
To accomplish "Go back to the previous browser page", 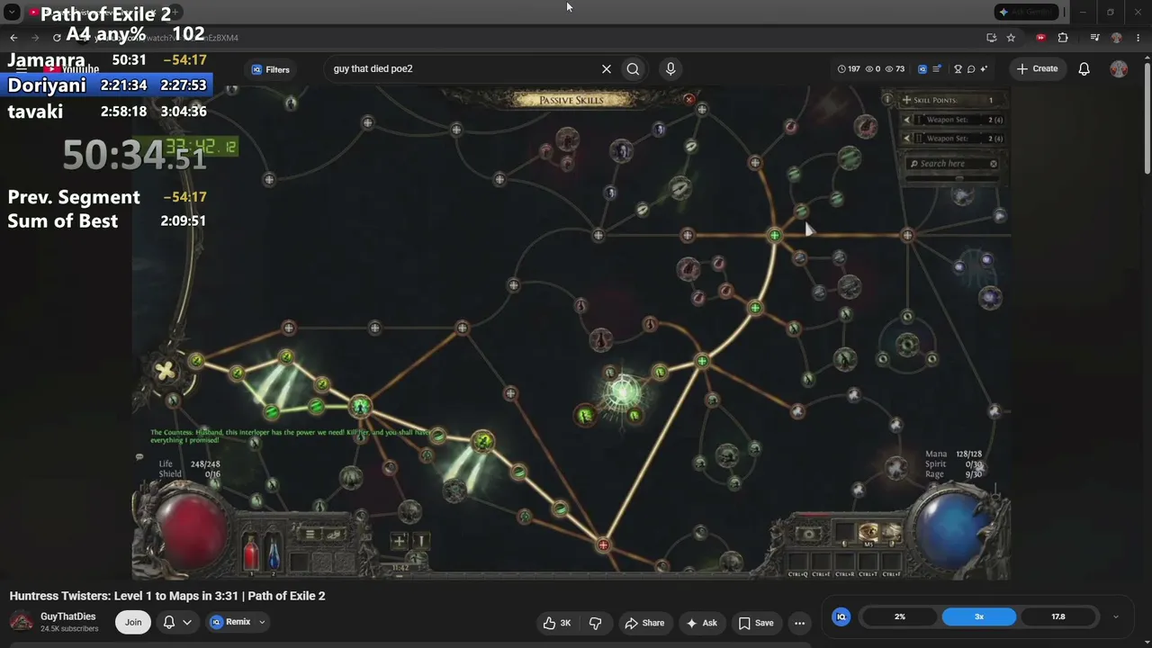I will tap(13, 38).
